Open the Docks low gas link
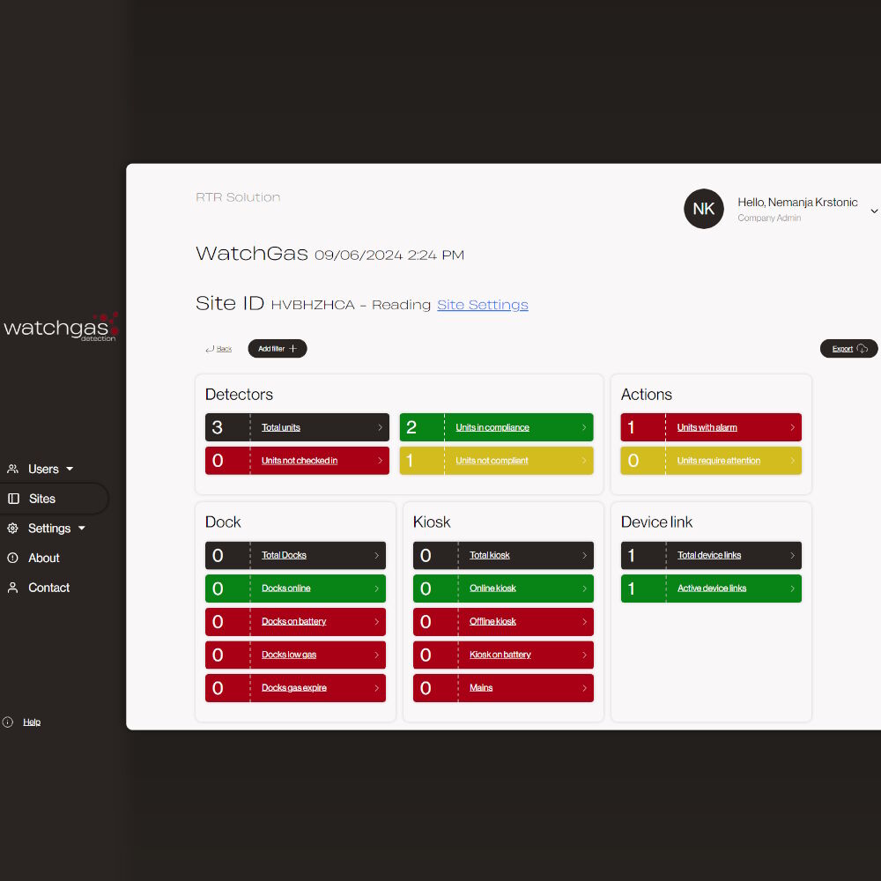Viewport: 881px width, 881px height. 289,655
